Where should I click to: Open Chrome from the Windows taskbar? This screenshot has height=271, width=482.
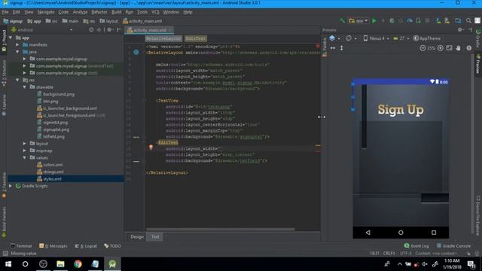coord(78,264)
